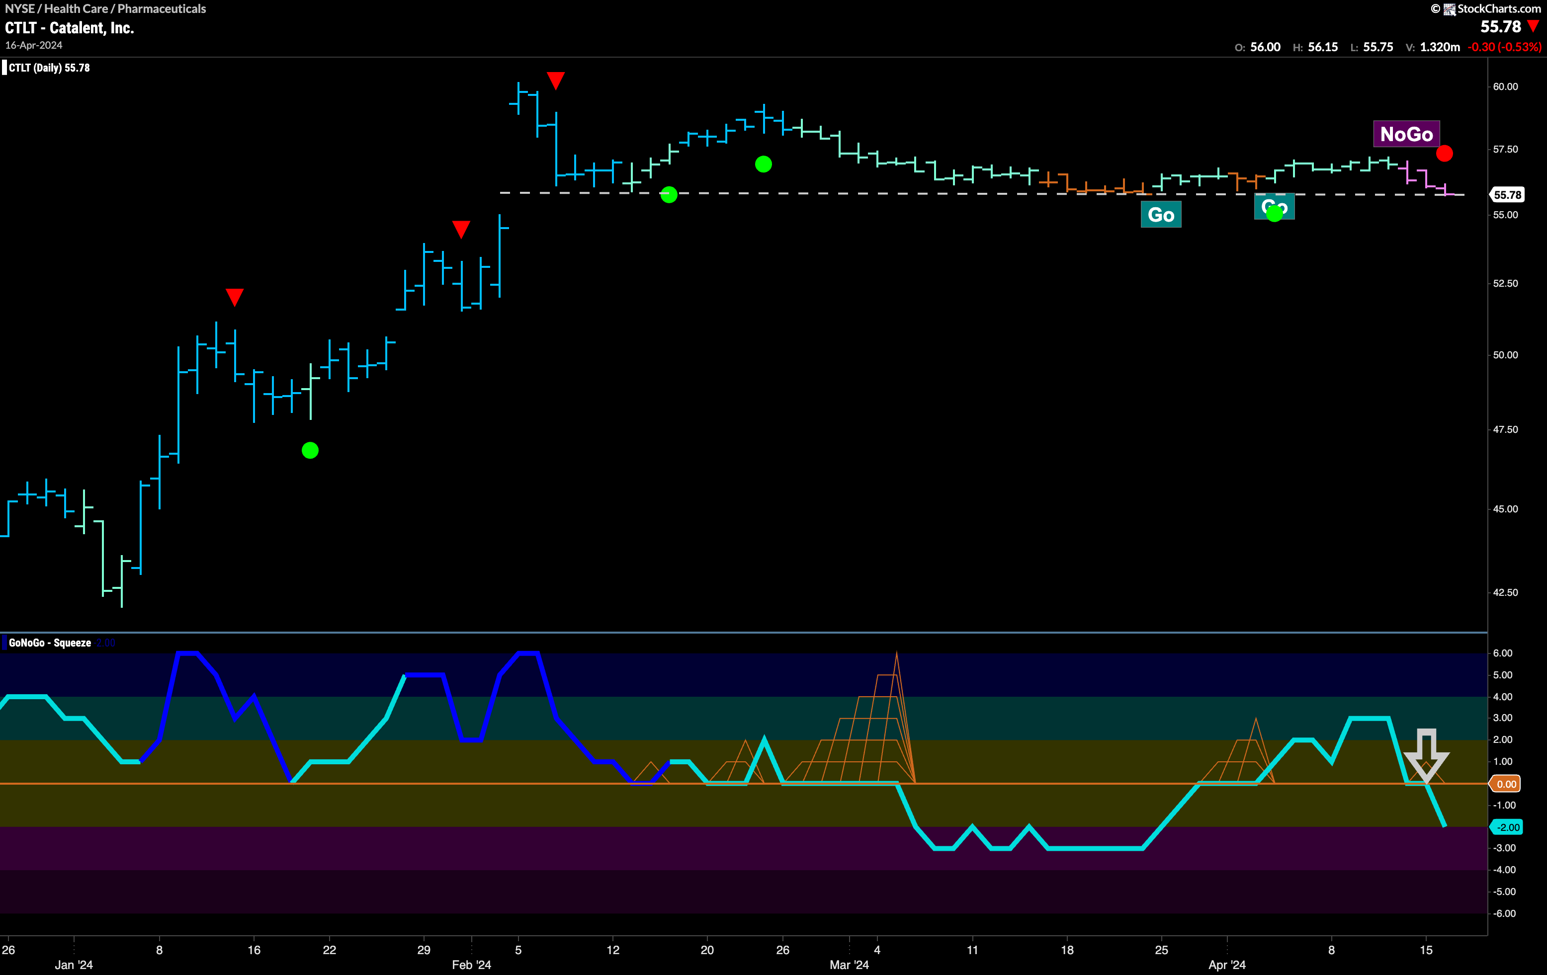Click the red dot beside NoGo label
1547x975 pixels.
[x=1444, y=154]
